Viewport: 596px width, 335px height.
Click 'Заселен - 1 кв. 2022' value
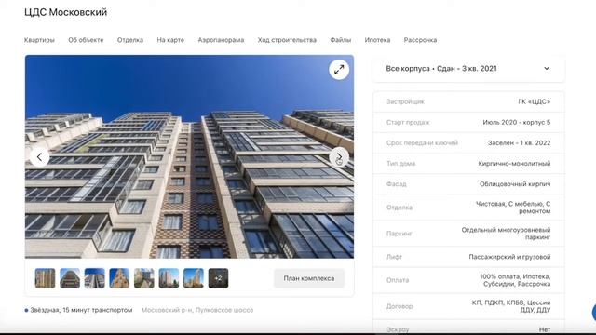click(x=520, y=142)
